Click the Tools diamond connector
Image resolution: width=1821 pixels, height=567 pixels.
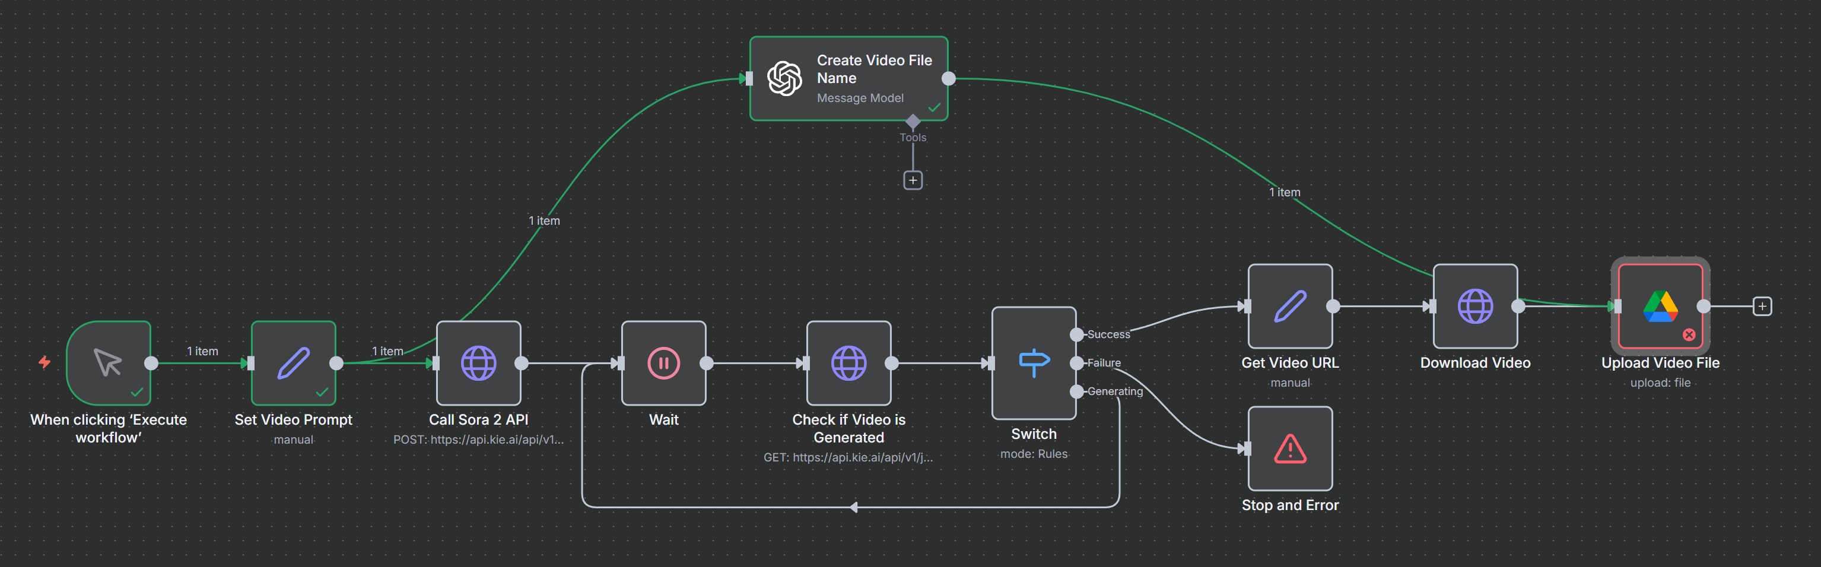tap(913, 121)
